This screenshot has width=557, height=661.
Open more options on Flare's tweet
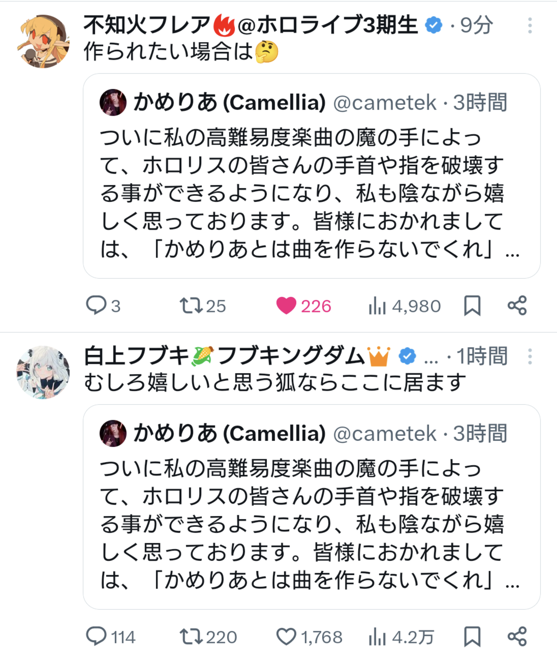point(530,26)
